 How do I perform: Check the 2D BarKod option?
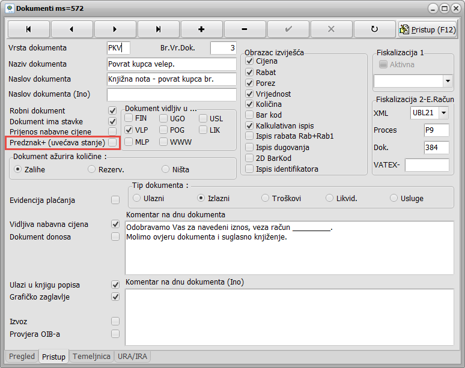250,158
